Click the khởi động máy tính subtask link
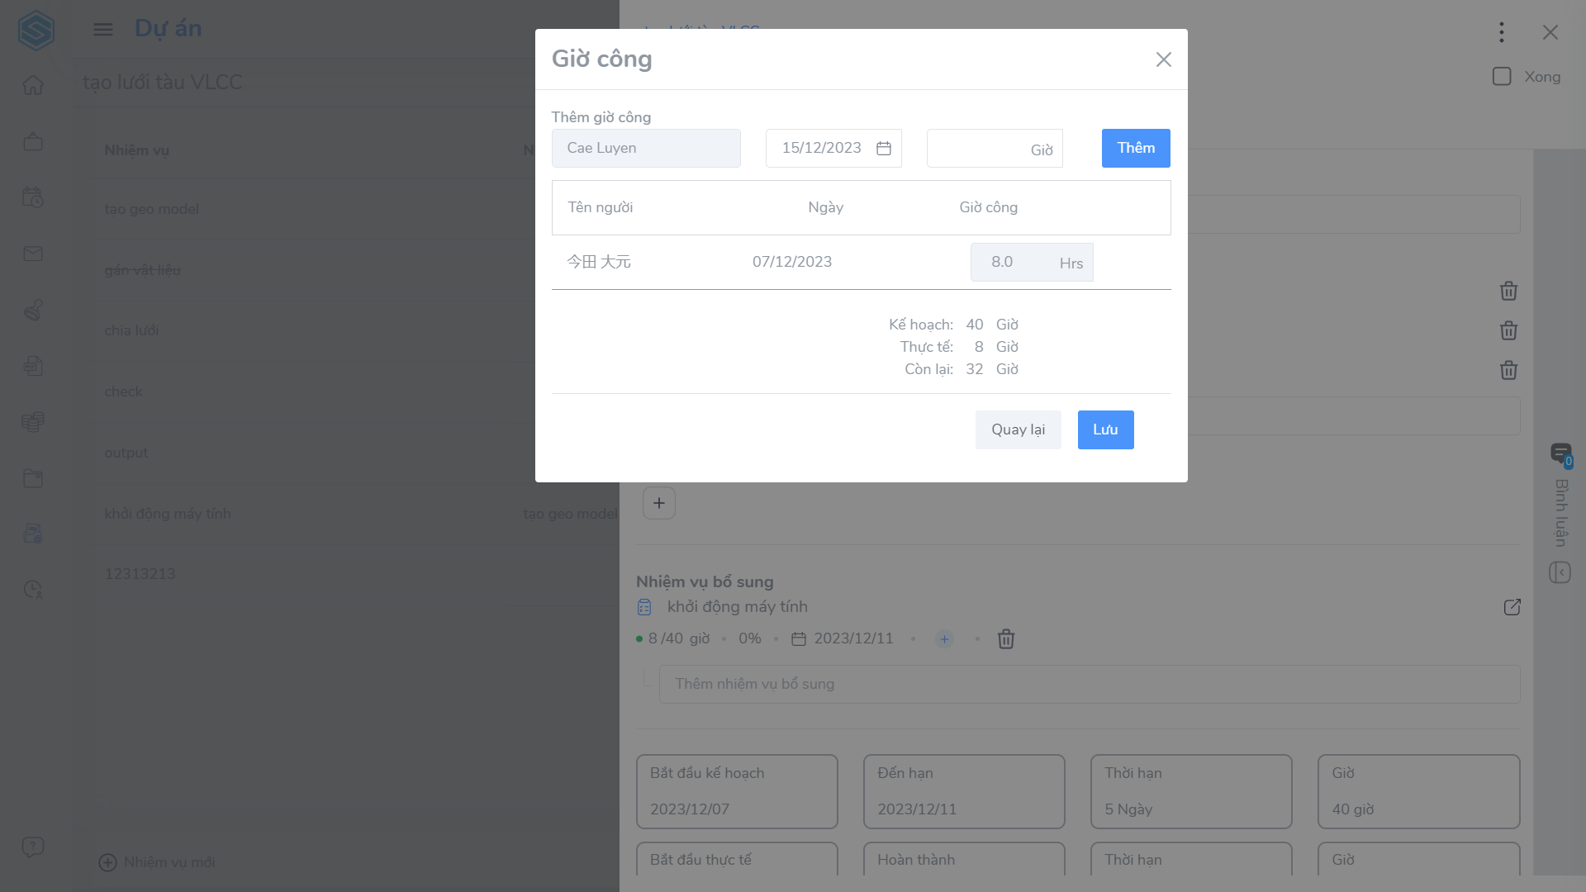This screenshot has width=1586, height=892. [737, 607]
